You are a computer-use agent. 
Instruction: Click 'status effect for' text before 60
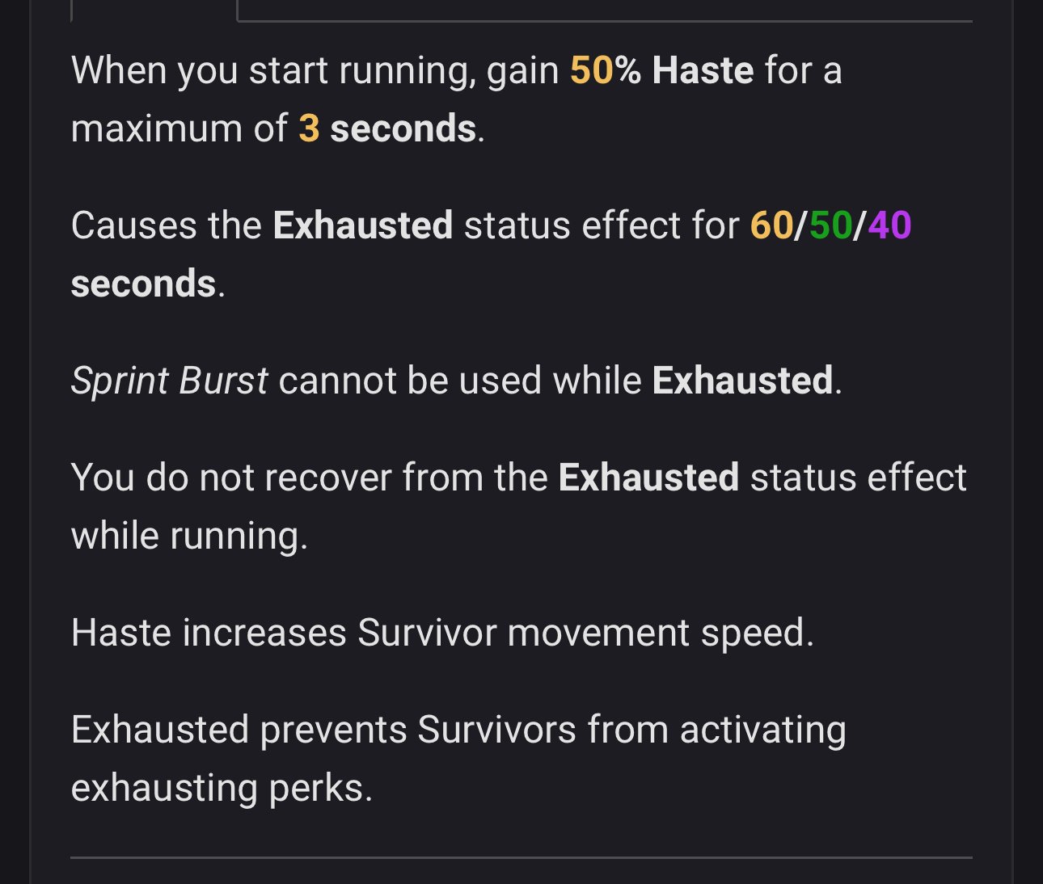click(602, 225)
